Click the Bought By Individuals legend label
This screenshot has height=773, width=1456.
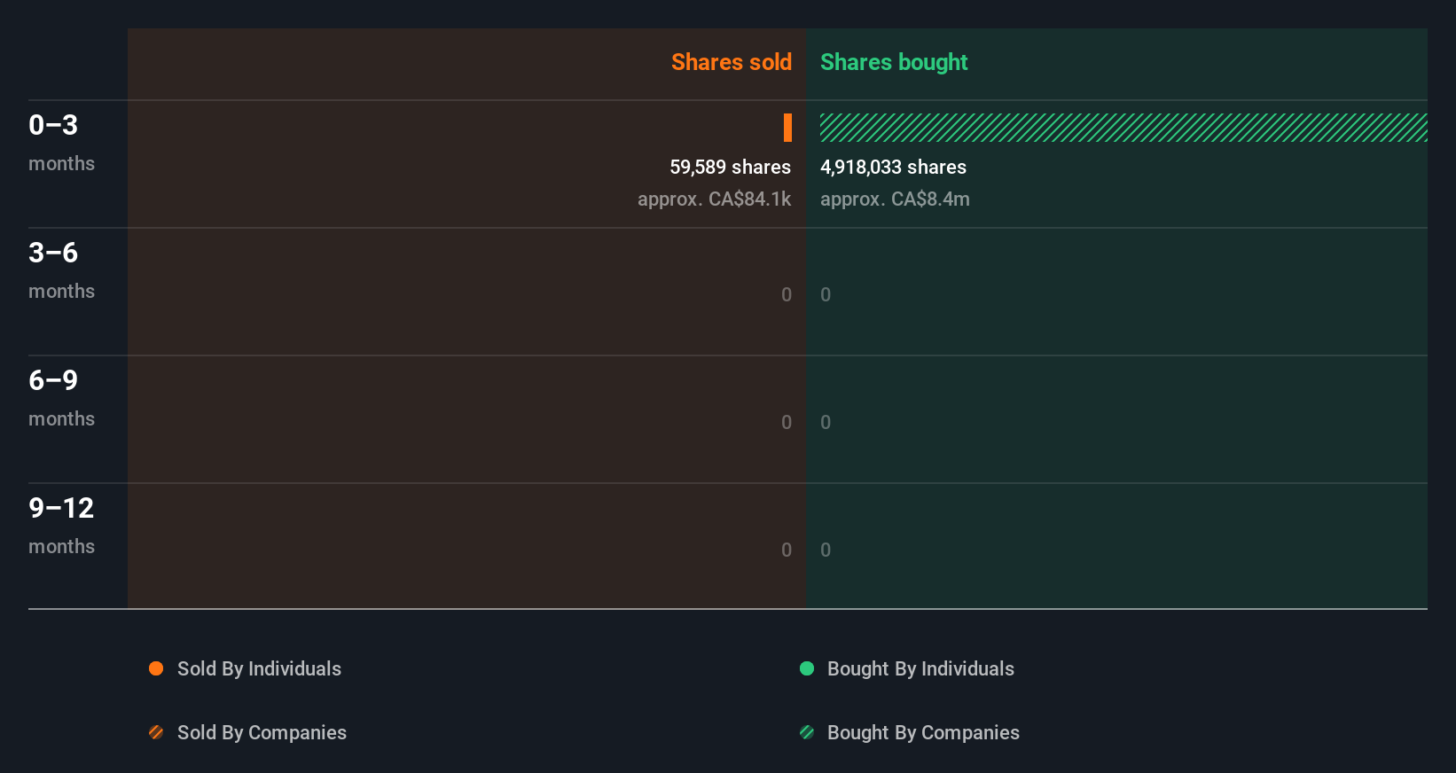(920, 668)
